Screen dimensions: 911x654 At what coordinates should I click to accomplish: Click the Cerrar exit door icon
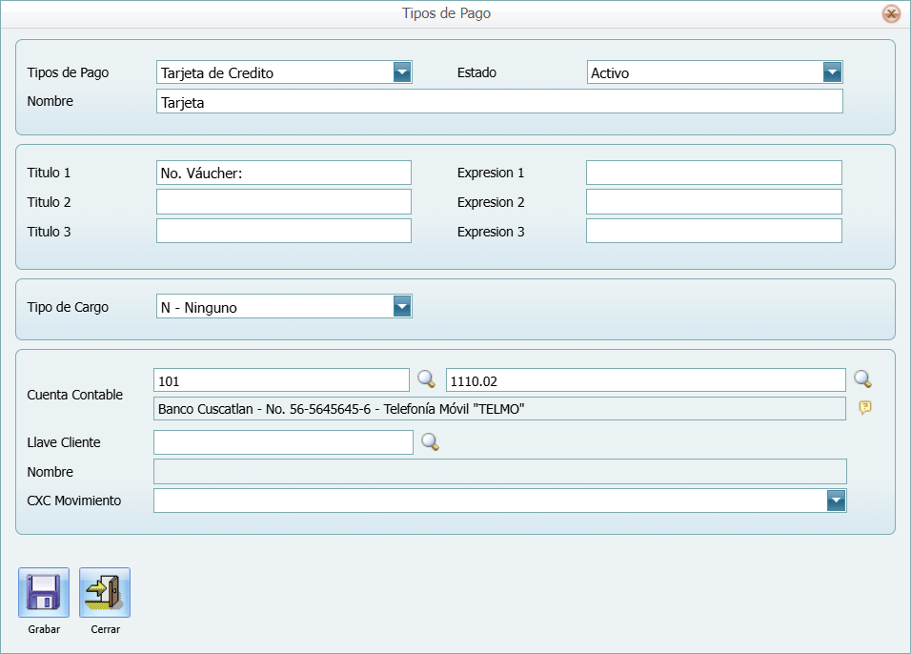click(105, 592)
